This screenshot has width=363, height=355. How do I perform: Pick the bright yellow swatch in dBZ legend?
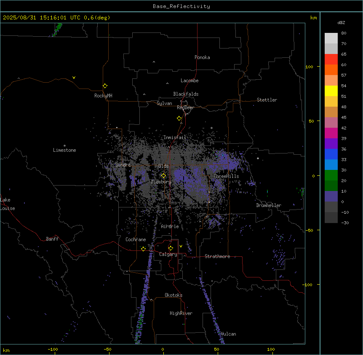pyautogui.click(x=331, y=91)
